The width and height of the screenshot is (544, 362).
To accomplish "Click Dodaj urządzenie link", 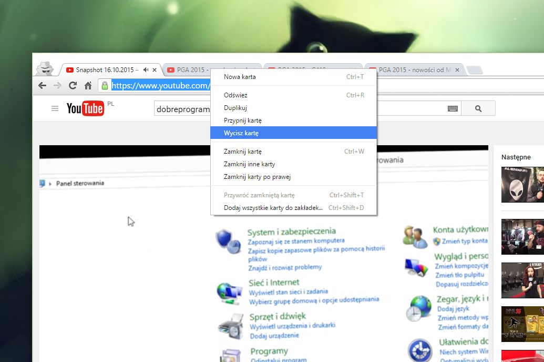I will (274, 336).
